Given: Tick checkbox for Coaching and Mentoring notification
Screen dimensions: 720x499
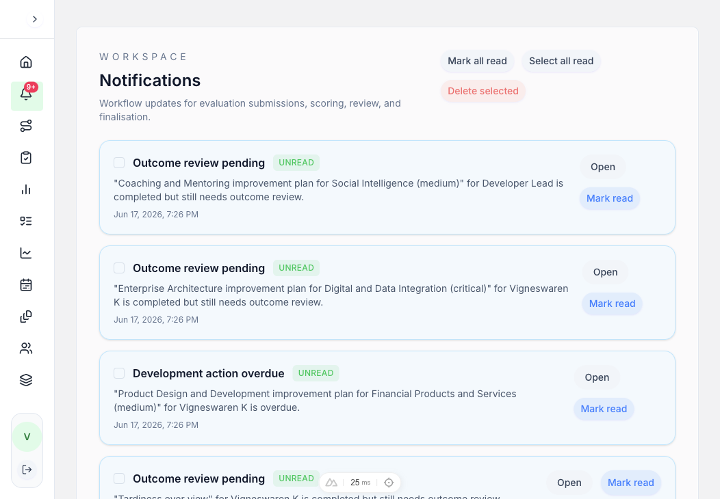Looking at the screenshot, I should click(x=119, y=163).
